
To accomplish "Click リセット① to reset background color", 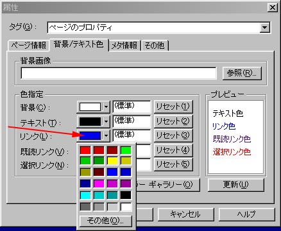I will click(x=173, y=107).
